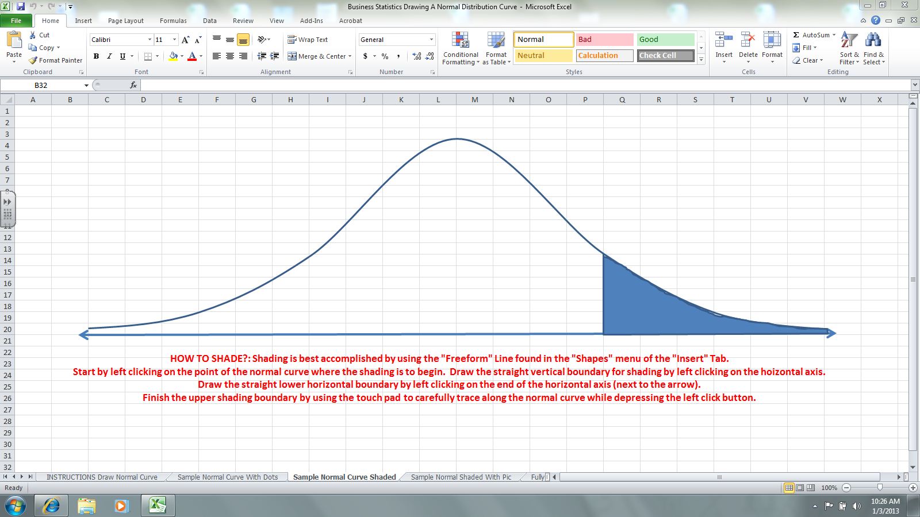Expand the Name Box dropdown arrow
Image resolution: width=920 pixels, height=517 pixels.
point(86,85)
